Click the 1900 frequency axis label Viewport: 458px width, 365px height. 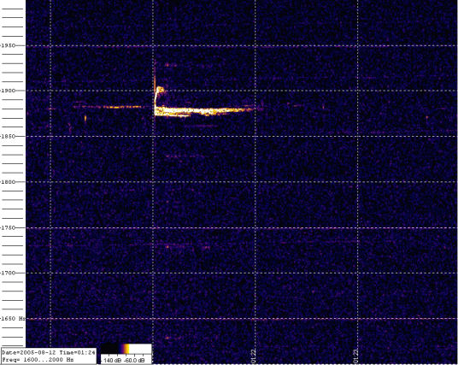8,91
